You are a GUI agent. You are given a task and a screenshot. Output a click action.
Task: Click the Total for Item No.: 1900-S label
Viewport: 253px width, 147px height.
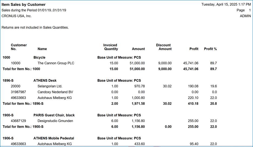click(23, 127)
